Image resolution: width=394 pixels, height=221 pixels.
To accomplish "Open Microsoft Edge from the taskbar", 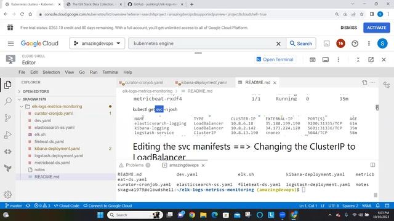I will point(214,215).
